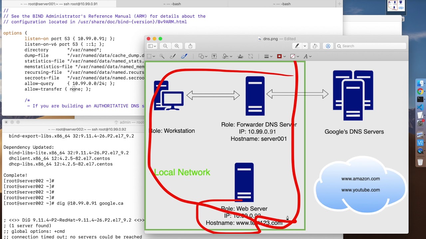426x239 pixels.
Task: Click the allow-transfer line in named.conf
Action: click(x=58, y=89)
